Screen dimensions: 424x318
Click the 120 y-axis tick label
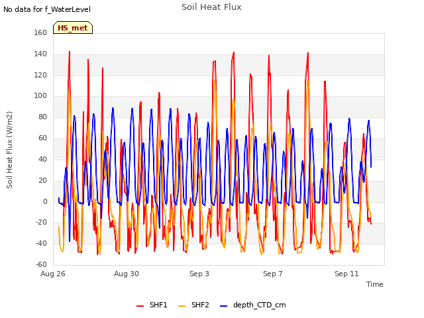click(x=40, y=75)
